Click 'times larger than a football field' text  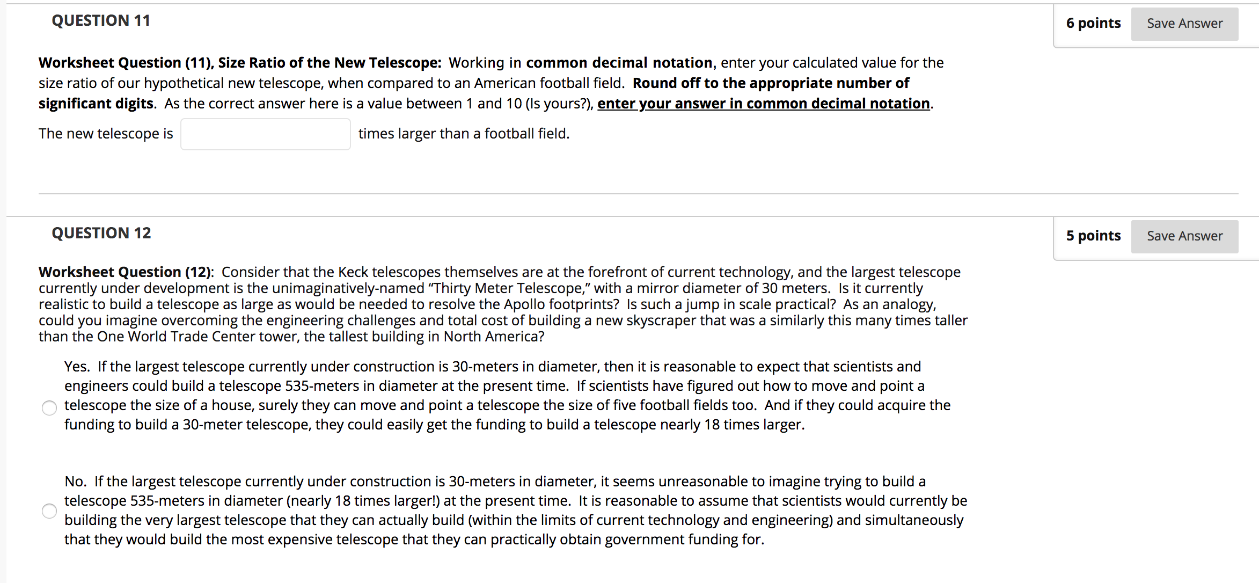coord(464,134)
